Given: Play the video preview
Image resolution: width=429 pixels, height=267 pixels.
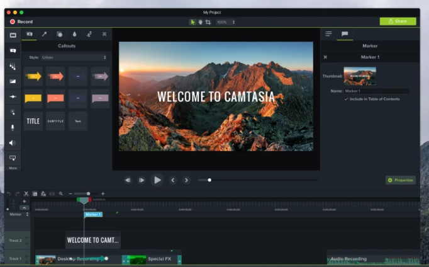Looking at the screenshot, I should pyautogui.click(x=157, y=180).
